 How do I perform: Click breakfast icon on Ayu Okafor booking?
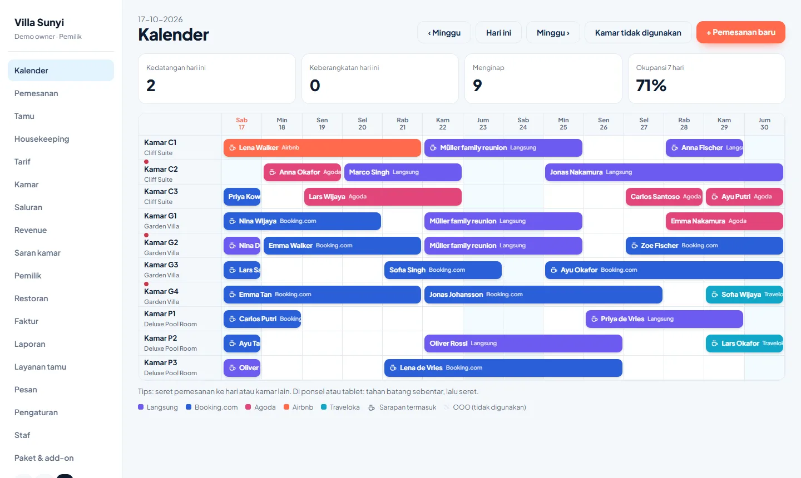tap(554, 270)
